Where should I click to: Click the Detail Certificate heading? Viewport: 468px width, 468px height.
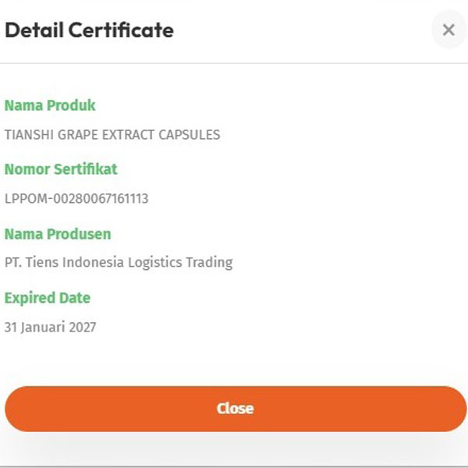89,30
